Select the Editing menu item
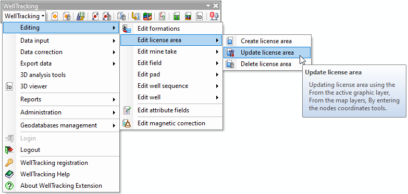Viewport: 408px width, 194px height. tap(61, 28)
